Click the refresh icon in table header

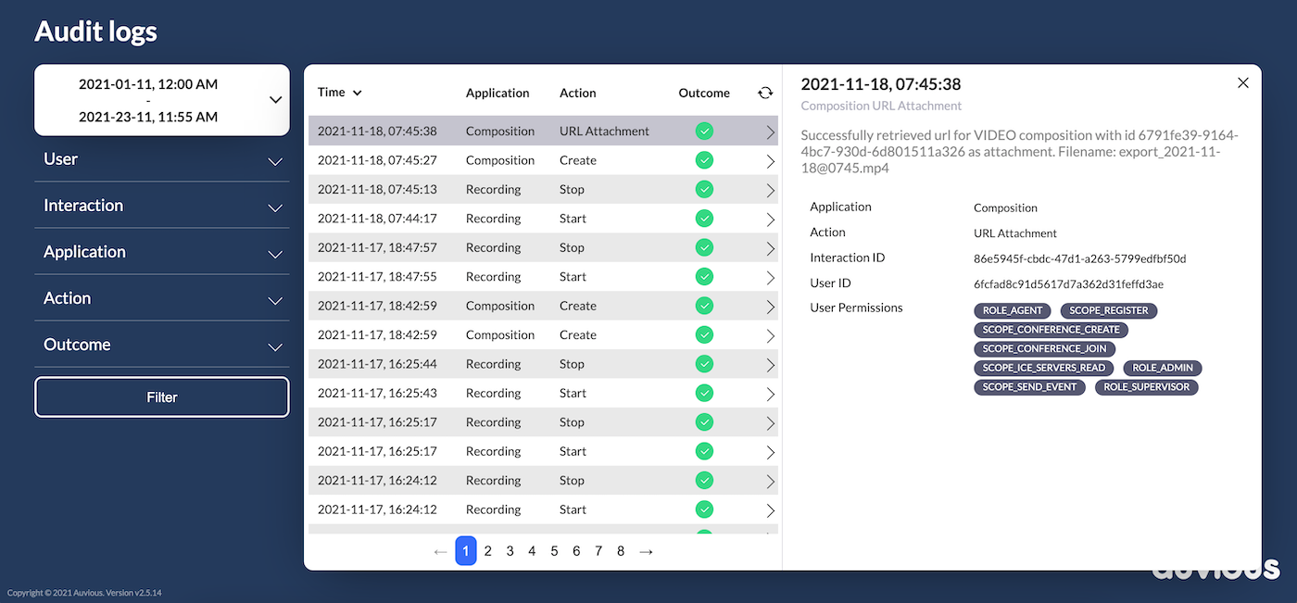764,93
